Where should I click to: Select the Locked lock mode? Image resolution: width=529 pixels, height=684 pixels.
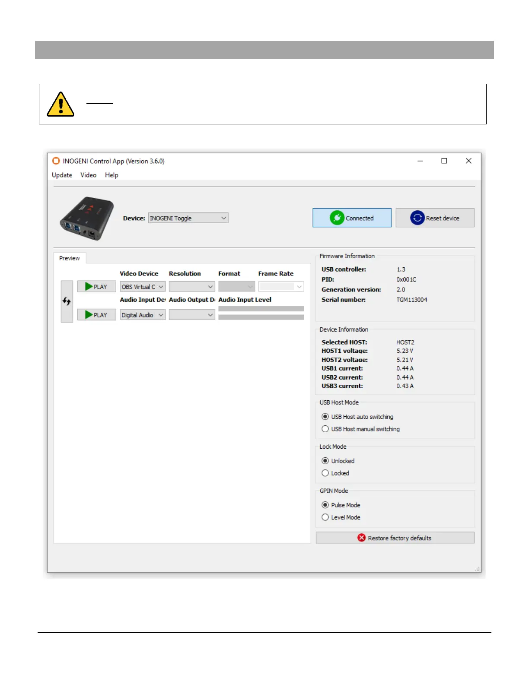335,473
